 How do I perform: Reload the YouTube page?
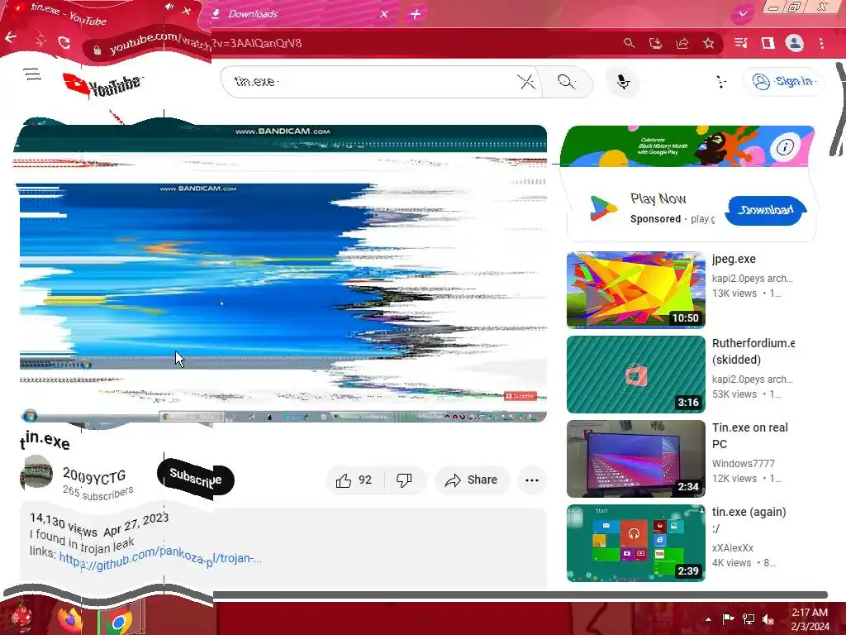pyautogui.click(x=64, y=42)
